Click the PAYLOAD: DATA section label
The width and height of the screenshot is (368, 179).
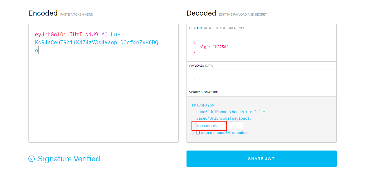(x=201, y=66)
